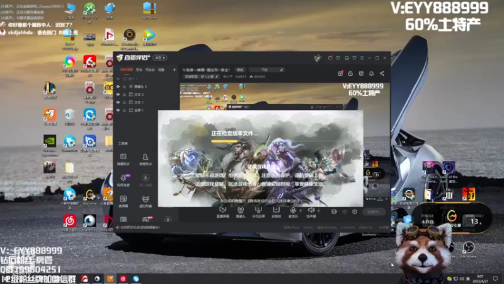The height and width of the screenshot is (284, 504).
Task: Click the shirt skin icon in title bar
Action: [354, 58]
